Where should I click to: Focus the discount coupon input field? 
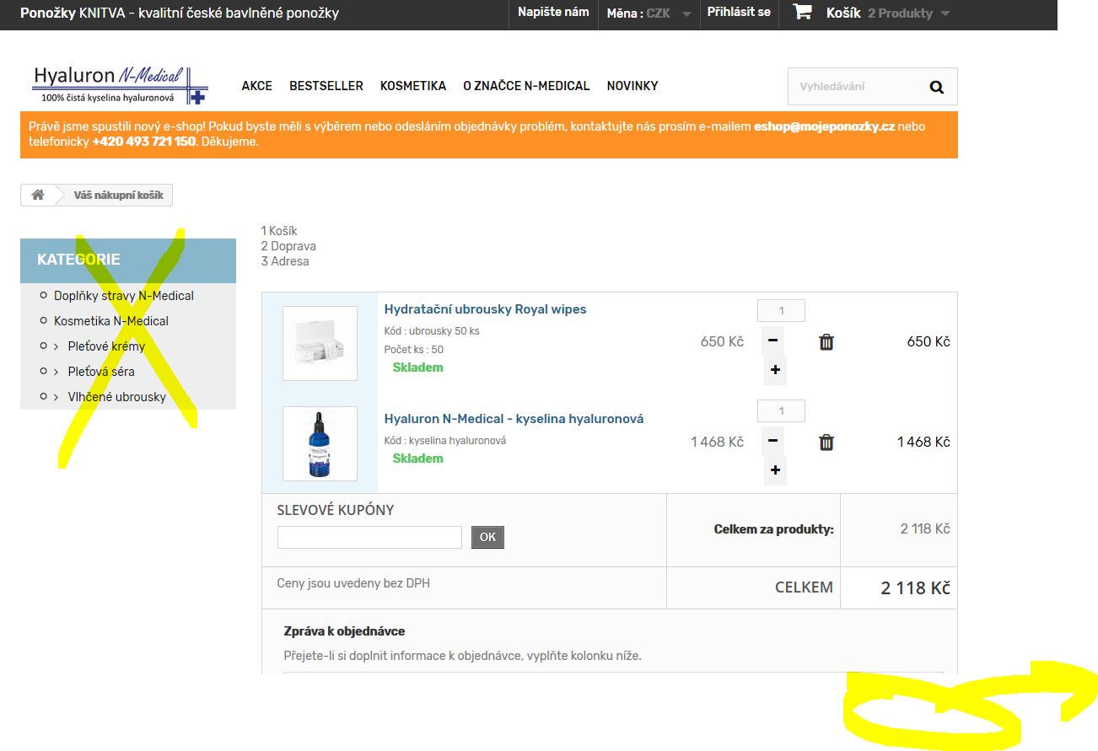click(369, 537)
